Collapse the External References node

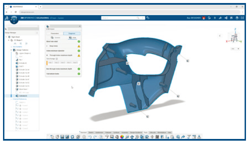(11, 99)
